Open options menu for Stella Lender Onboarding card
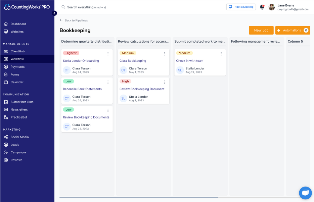Image resolution: width=314 pixels, height=202 pixels. pos(108,54)
